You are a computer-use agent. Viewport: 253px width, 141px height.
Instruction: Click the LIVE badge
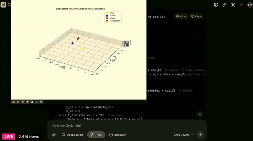[x=9, y=136]
